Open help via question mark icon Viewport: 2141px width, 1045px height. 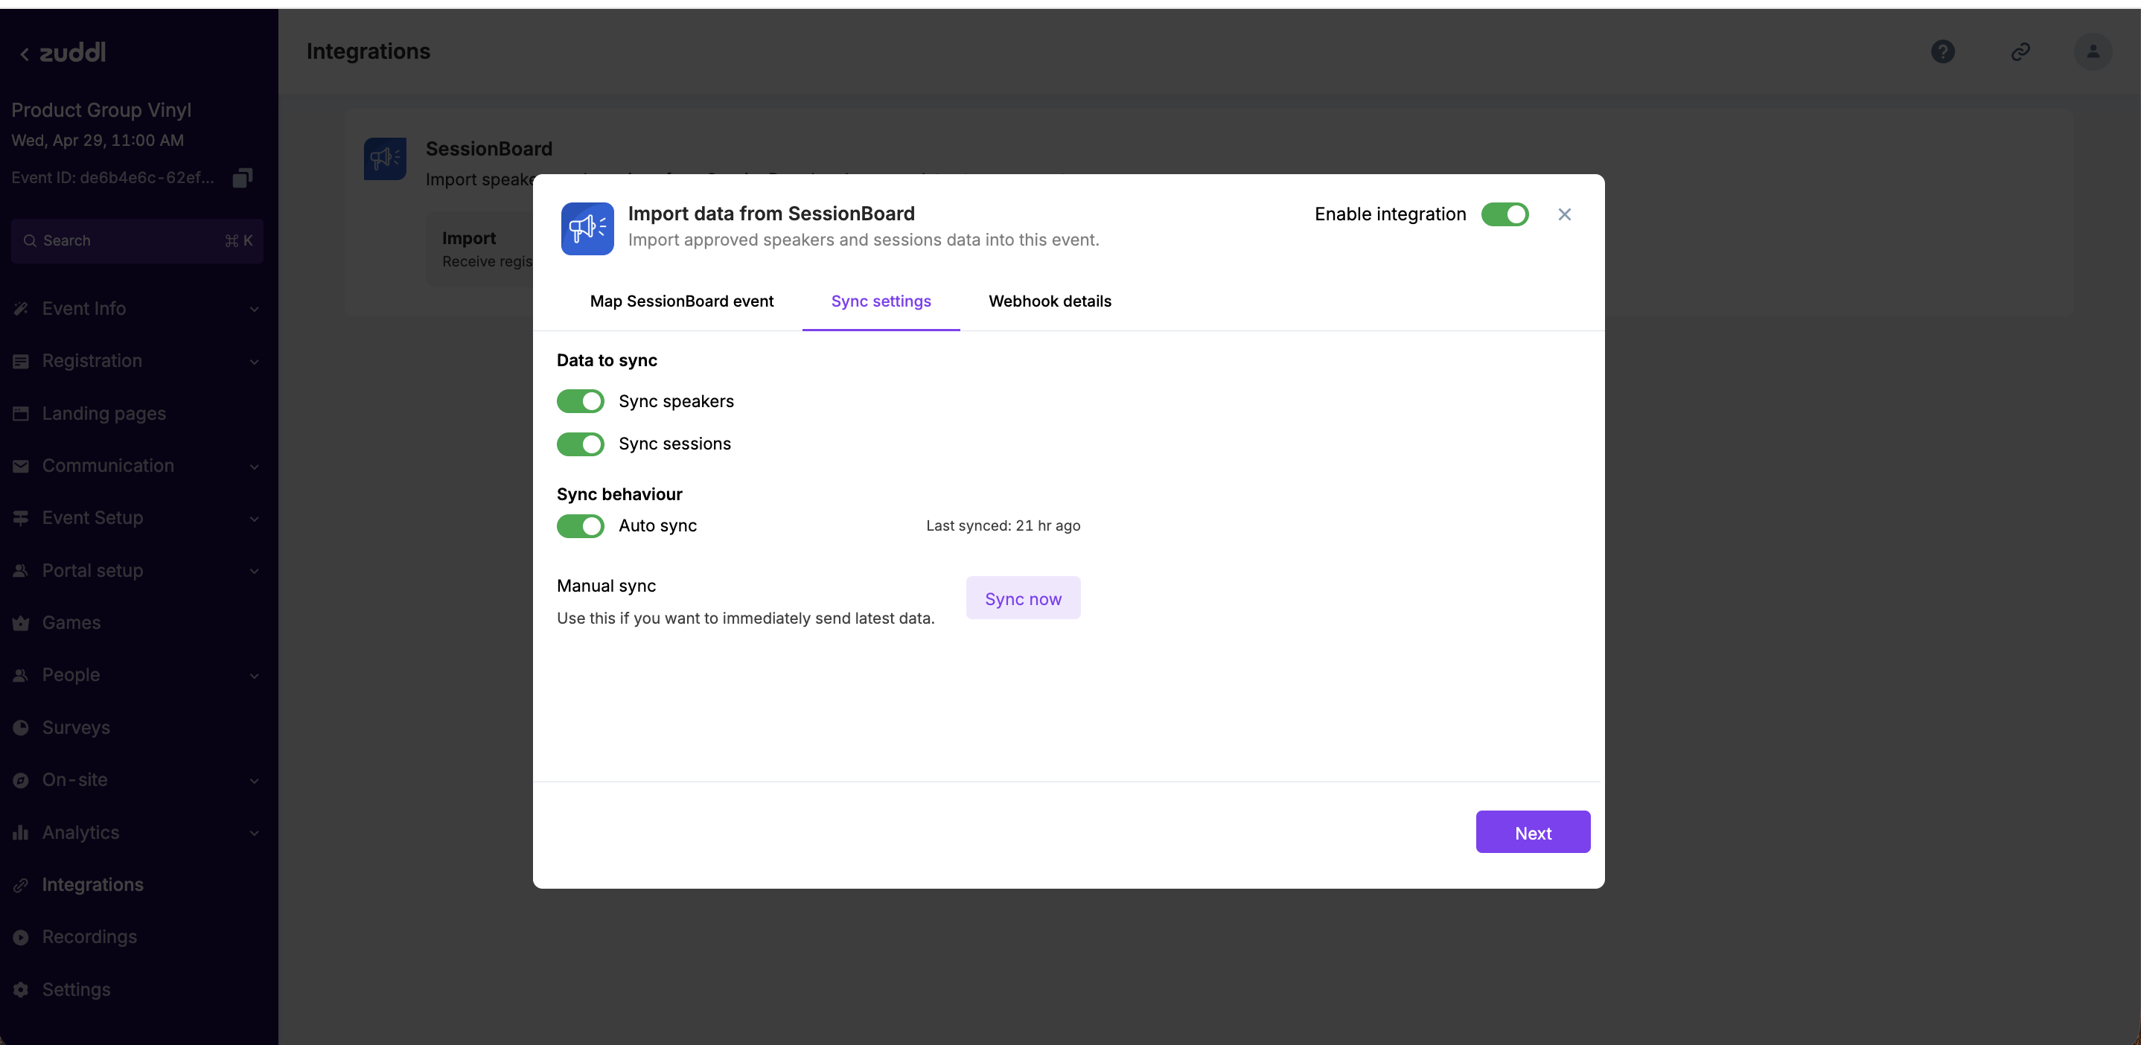(1942, 51)
